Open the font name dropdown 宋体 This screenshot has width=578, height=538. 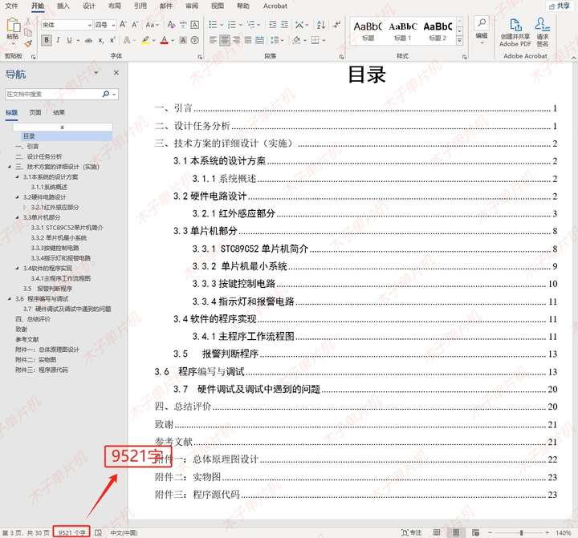[90, 25]
